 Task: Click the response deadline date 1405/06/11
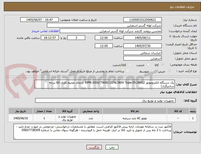coord(142,38)
